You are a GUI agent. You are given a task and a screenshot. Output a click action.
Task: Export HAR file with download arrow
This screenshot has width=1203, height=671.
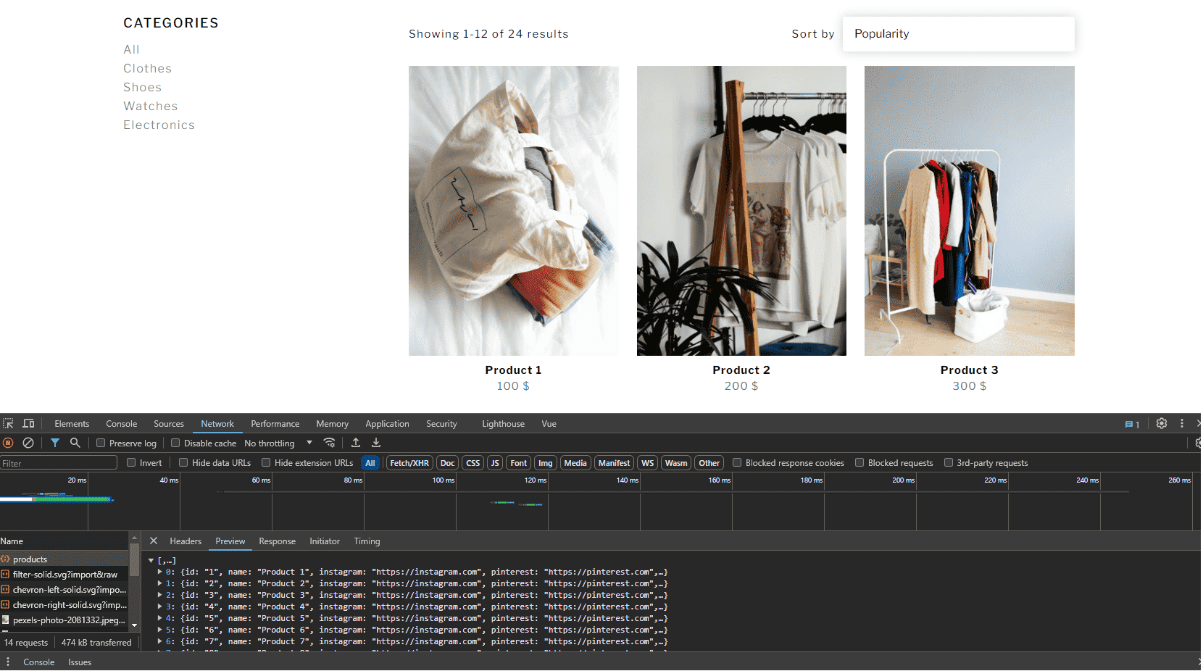point(376,443)
